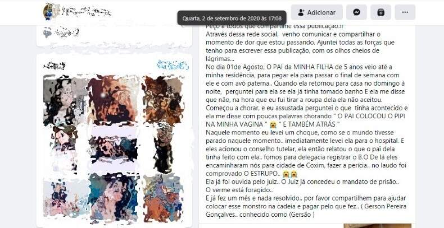Open the top-center photo thumbnail

click(114, 100)
